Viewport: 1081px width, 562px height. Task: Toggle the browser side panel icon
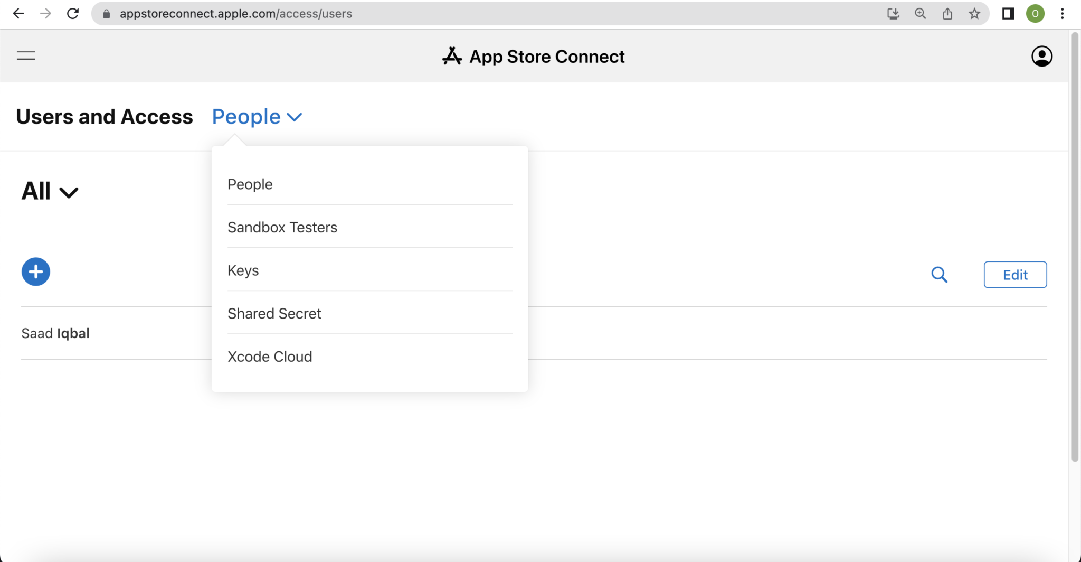[x=1009, y=14]
